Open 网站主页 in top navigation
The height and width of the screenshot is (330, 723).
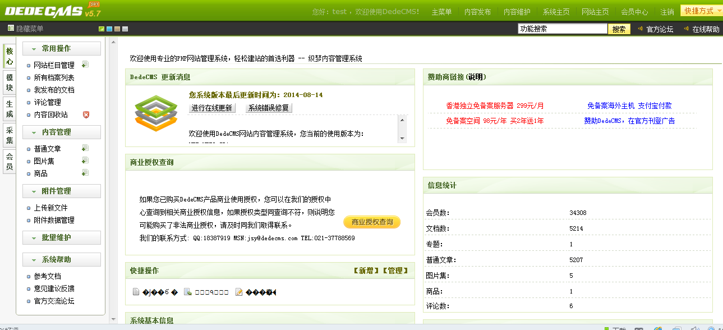click(x=595, y=12)
